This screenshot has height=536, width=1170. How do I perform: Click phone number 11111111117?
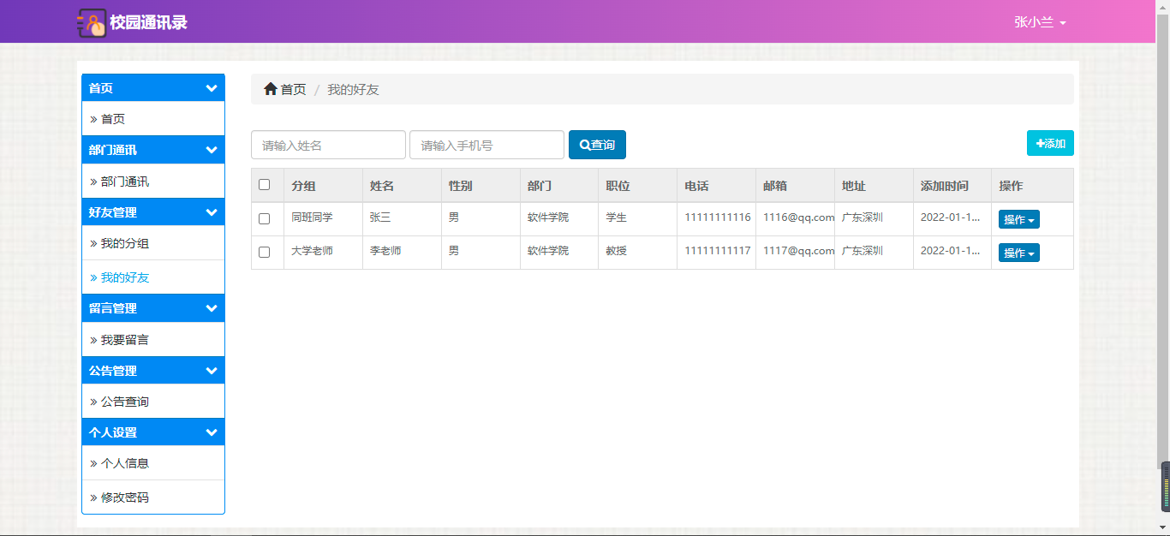[718, 251]
